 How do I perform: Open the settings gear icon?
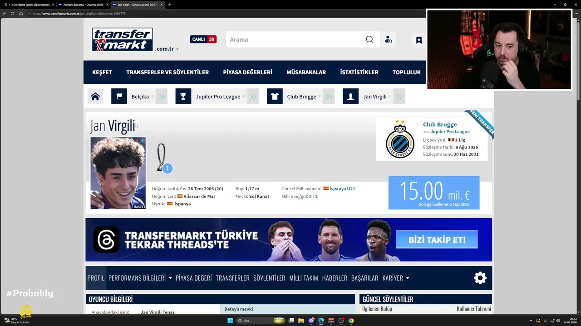tap(480, 278)
